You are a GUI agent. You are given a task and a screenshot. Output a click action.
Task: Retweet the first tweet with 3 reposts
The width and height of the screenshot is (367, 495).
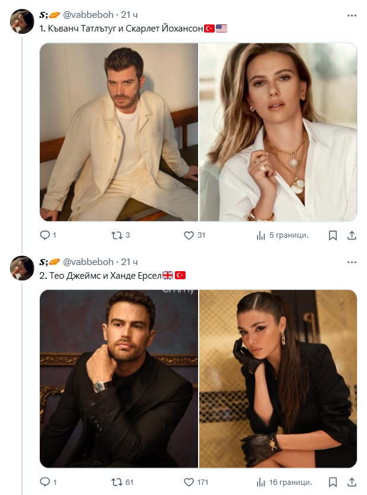pos(117,235)
